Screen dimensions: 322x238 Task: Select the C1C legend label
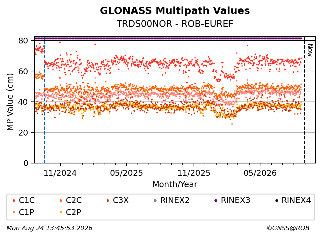(27, 200)
